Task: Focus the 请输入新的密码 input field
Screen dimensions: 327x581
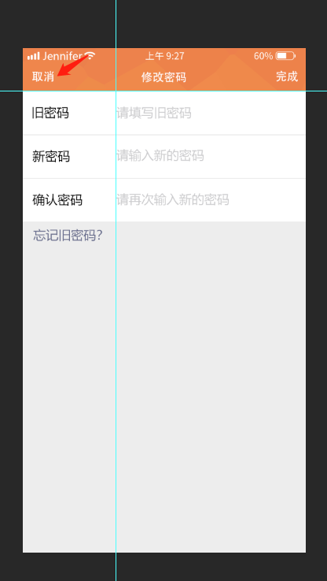Action: [211, 156]
